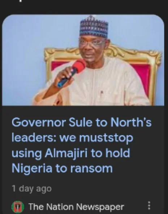
Task: Click the 'to hold' words in the headline
Action: (x=110, y=153)
